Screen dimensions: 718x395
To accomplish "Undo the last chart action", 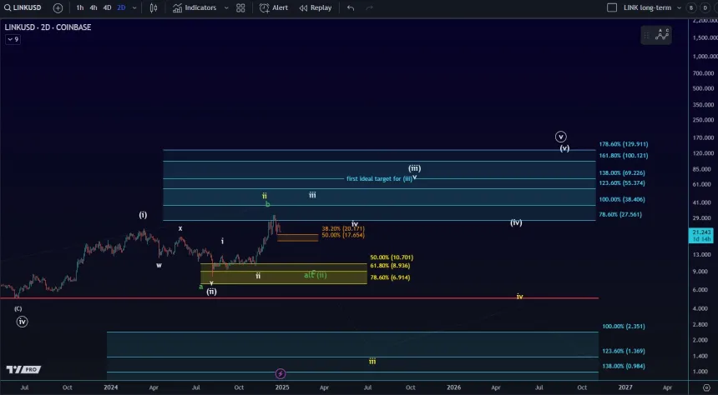I will pyautogui.click(x=350, y=7).
